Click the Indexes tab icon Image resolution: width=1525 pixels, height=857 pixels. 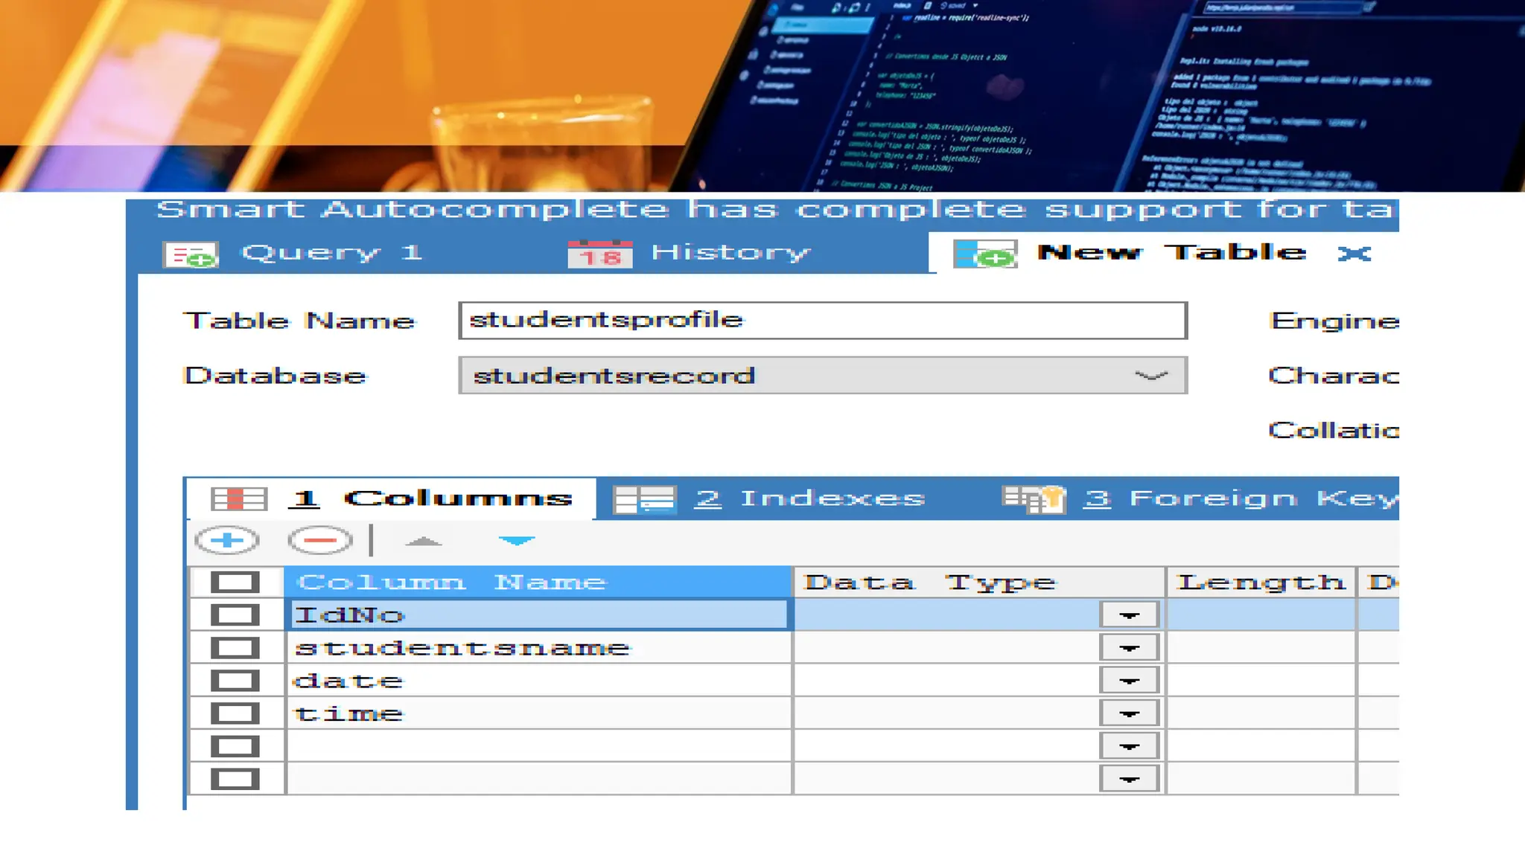tap(645, 499)
